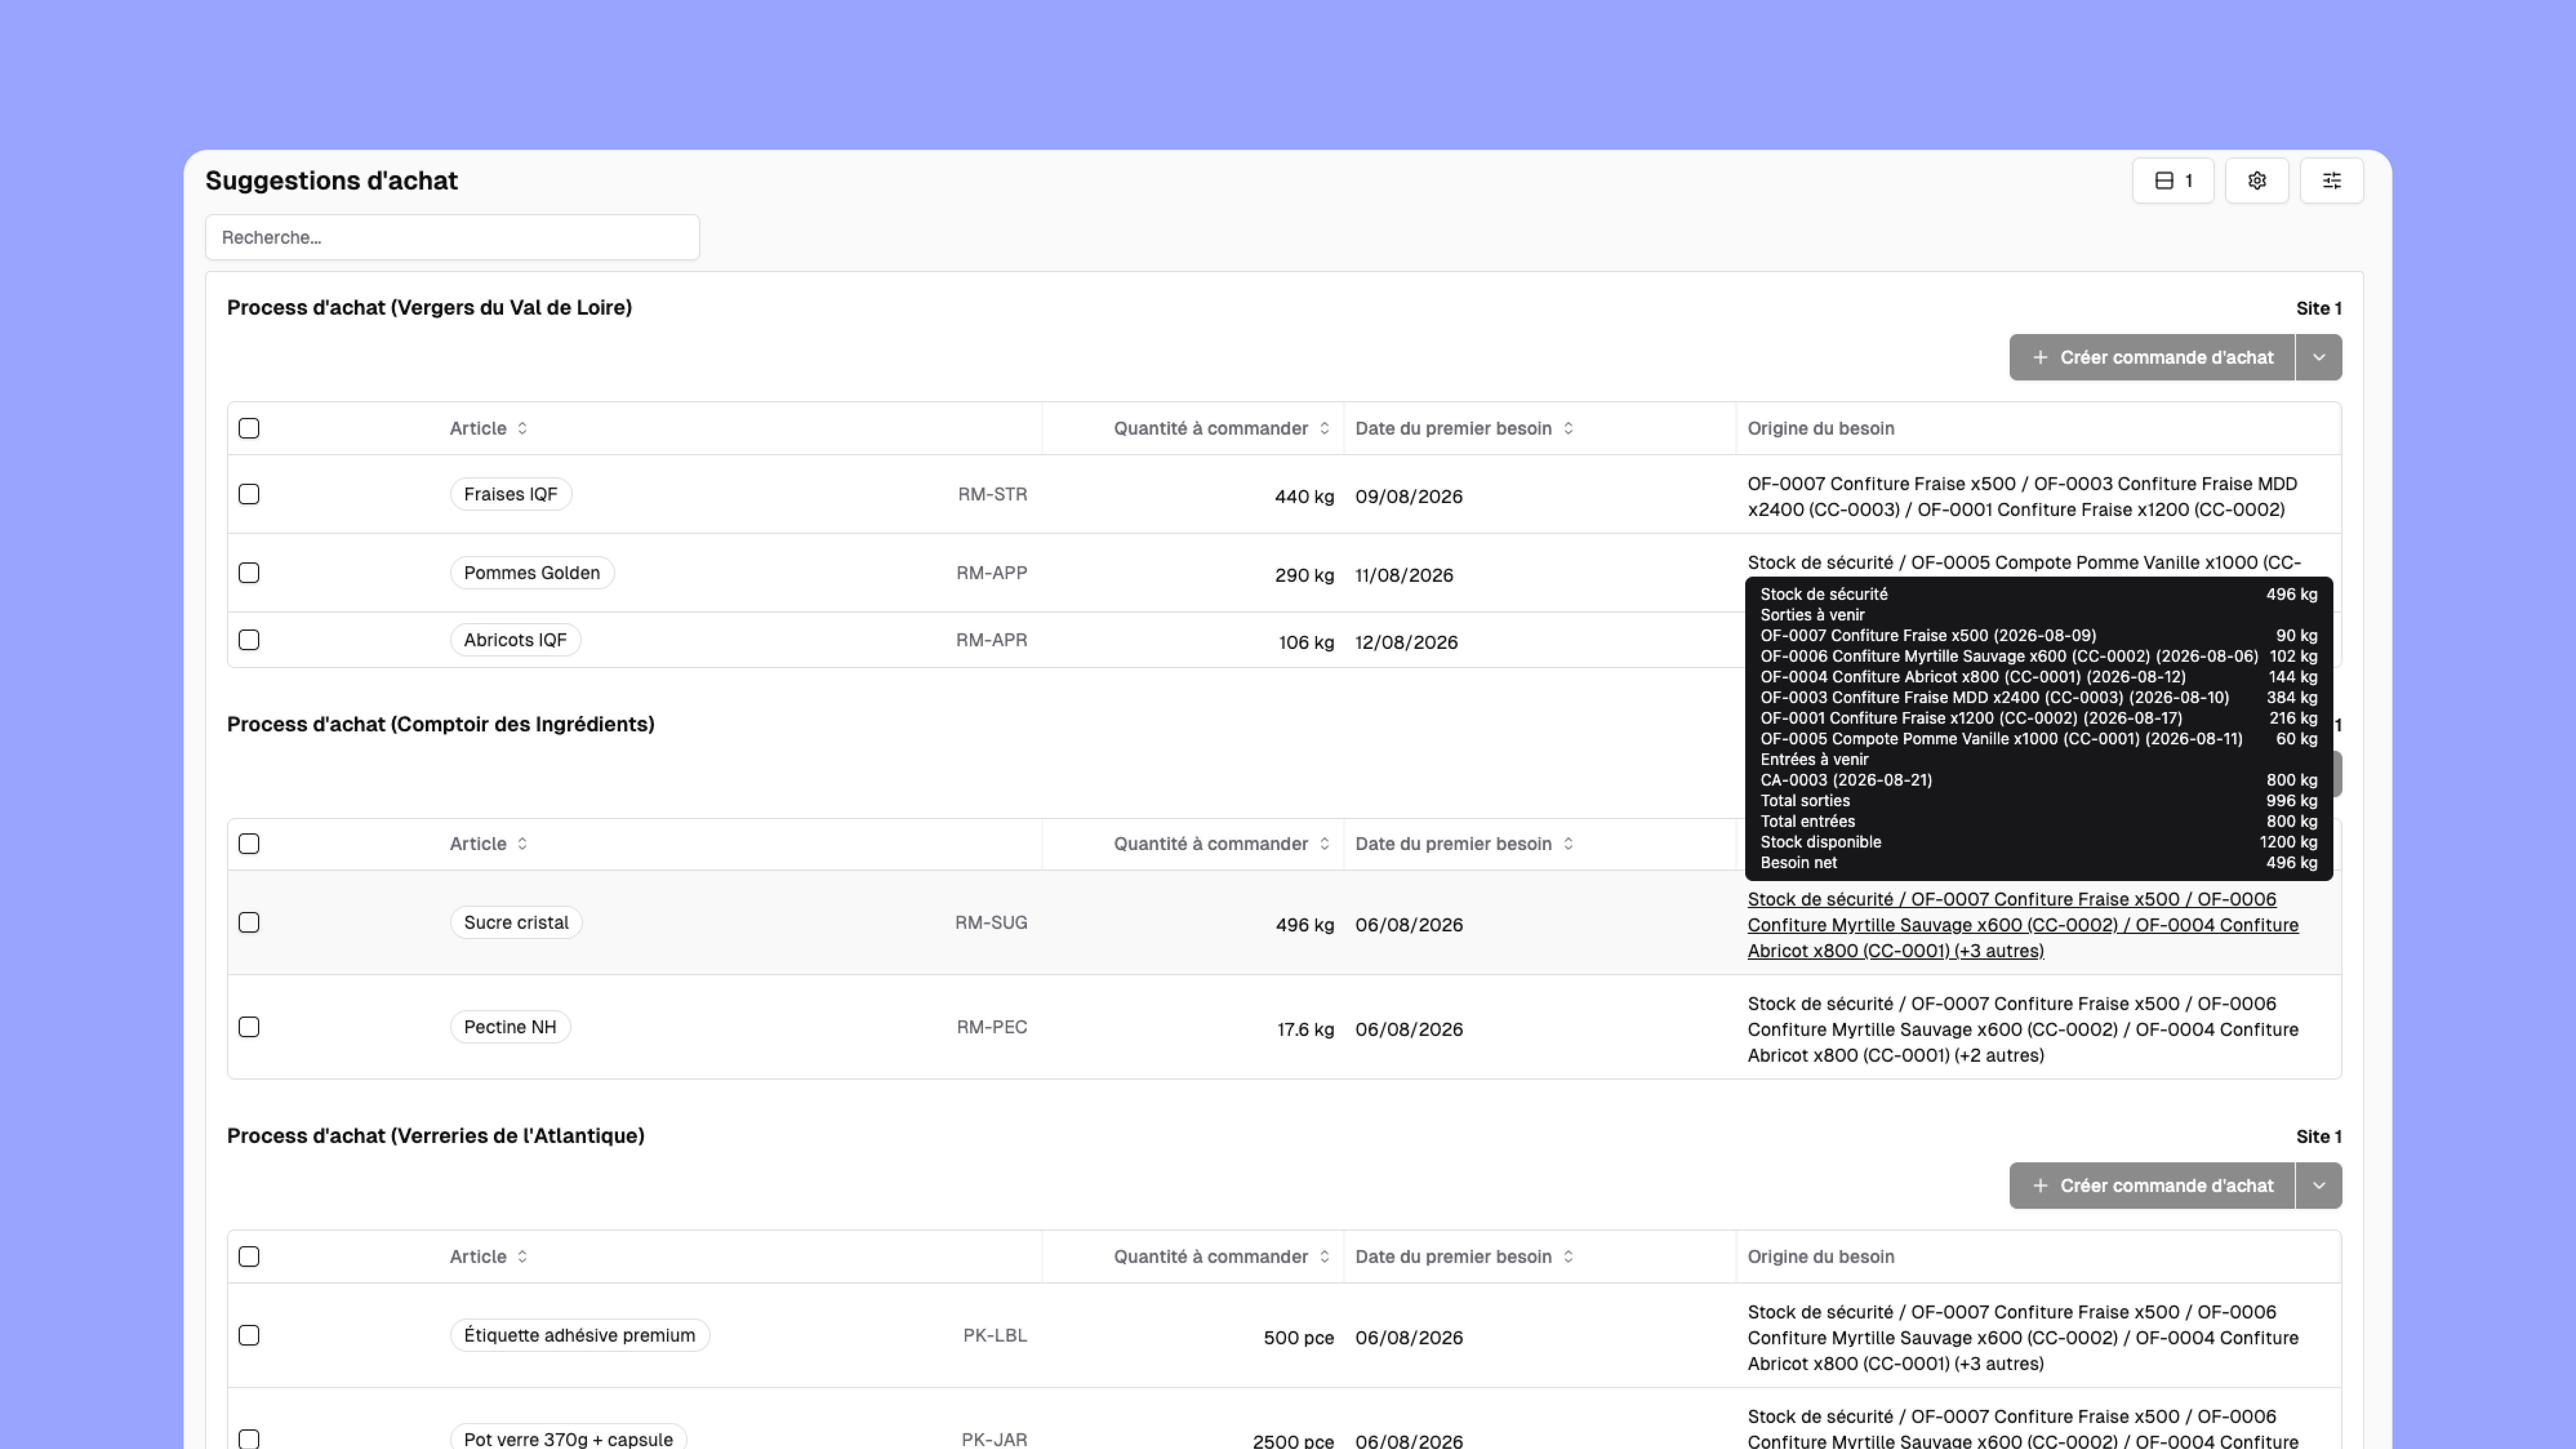The width and height of the screenshot is (2576, 1449).
Task: Check the Fraises IQF row
Action: pyautogui.click(x=249, y=494)
